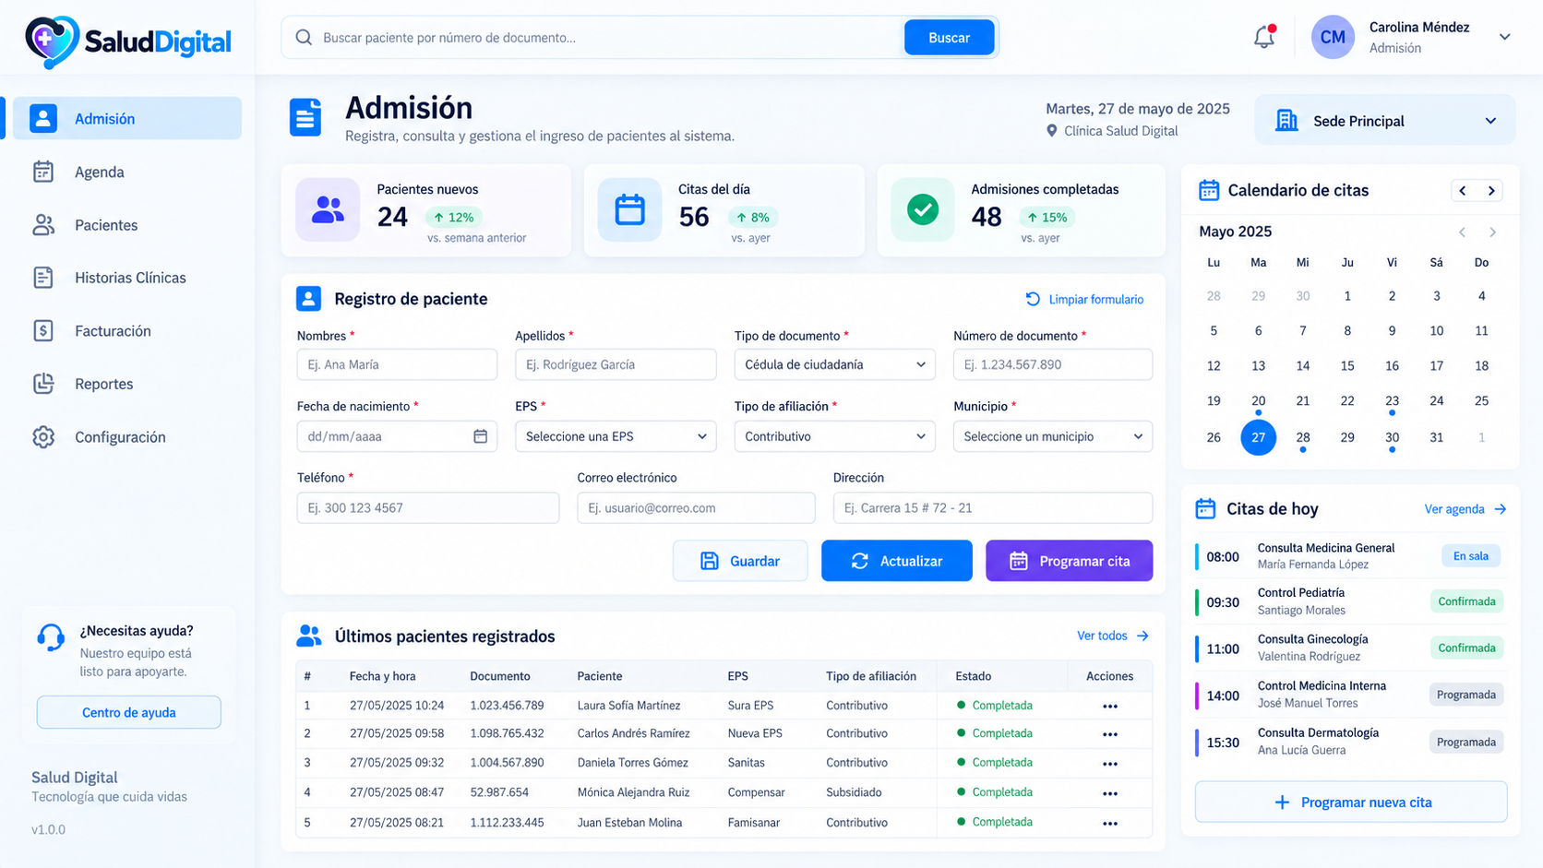Click the Buscar button
The width and height of the screenshot is (1543, 868).
pos(949,38)
